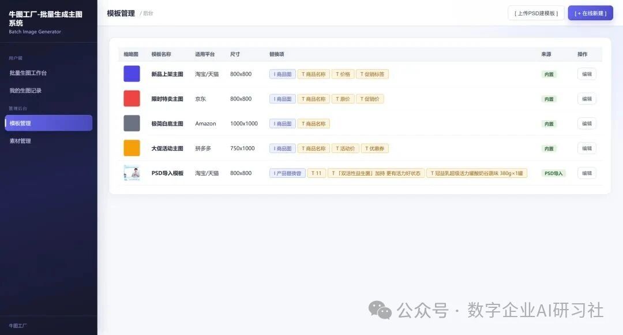
Task: Click the 内置 badge in 新品上架主图 row
Action: coord(549,75)
